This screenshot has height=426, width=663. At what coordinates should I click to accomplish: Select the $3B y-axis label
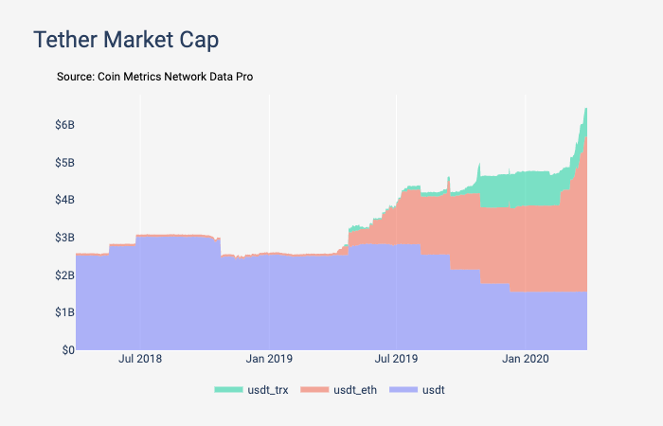click(64, 238)
